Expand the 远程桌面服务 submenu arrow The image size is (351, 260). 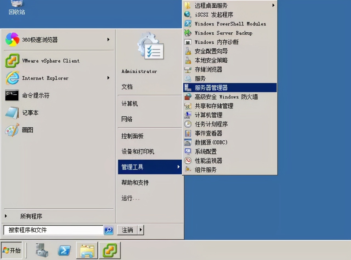[274, 5]
